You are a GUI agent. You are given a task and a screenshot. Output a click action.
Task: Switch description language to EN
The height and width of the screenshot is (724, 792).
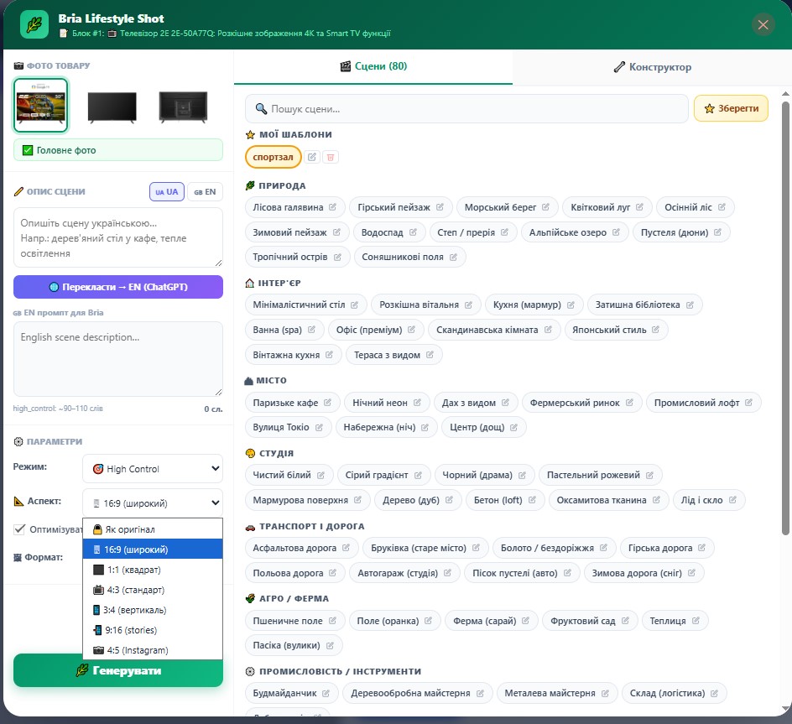click(x=205, y=192)
